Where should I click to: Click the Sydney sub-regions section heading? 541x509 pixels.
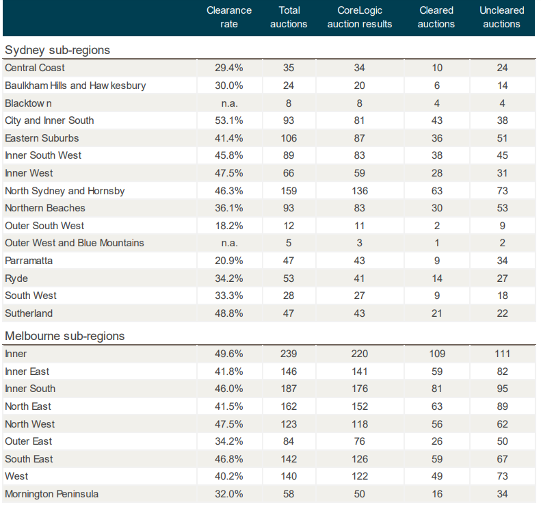click(x=57, y=50)
